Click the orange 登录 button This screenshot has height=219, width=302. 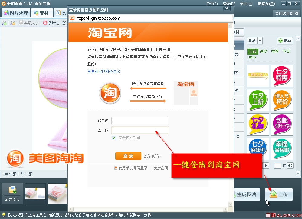128,156
